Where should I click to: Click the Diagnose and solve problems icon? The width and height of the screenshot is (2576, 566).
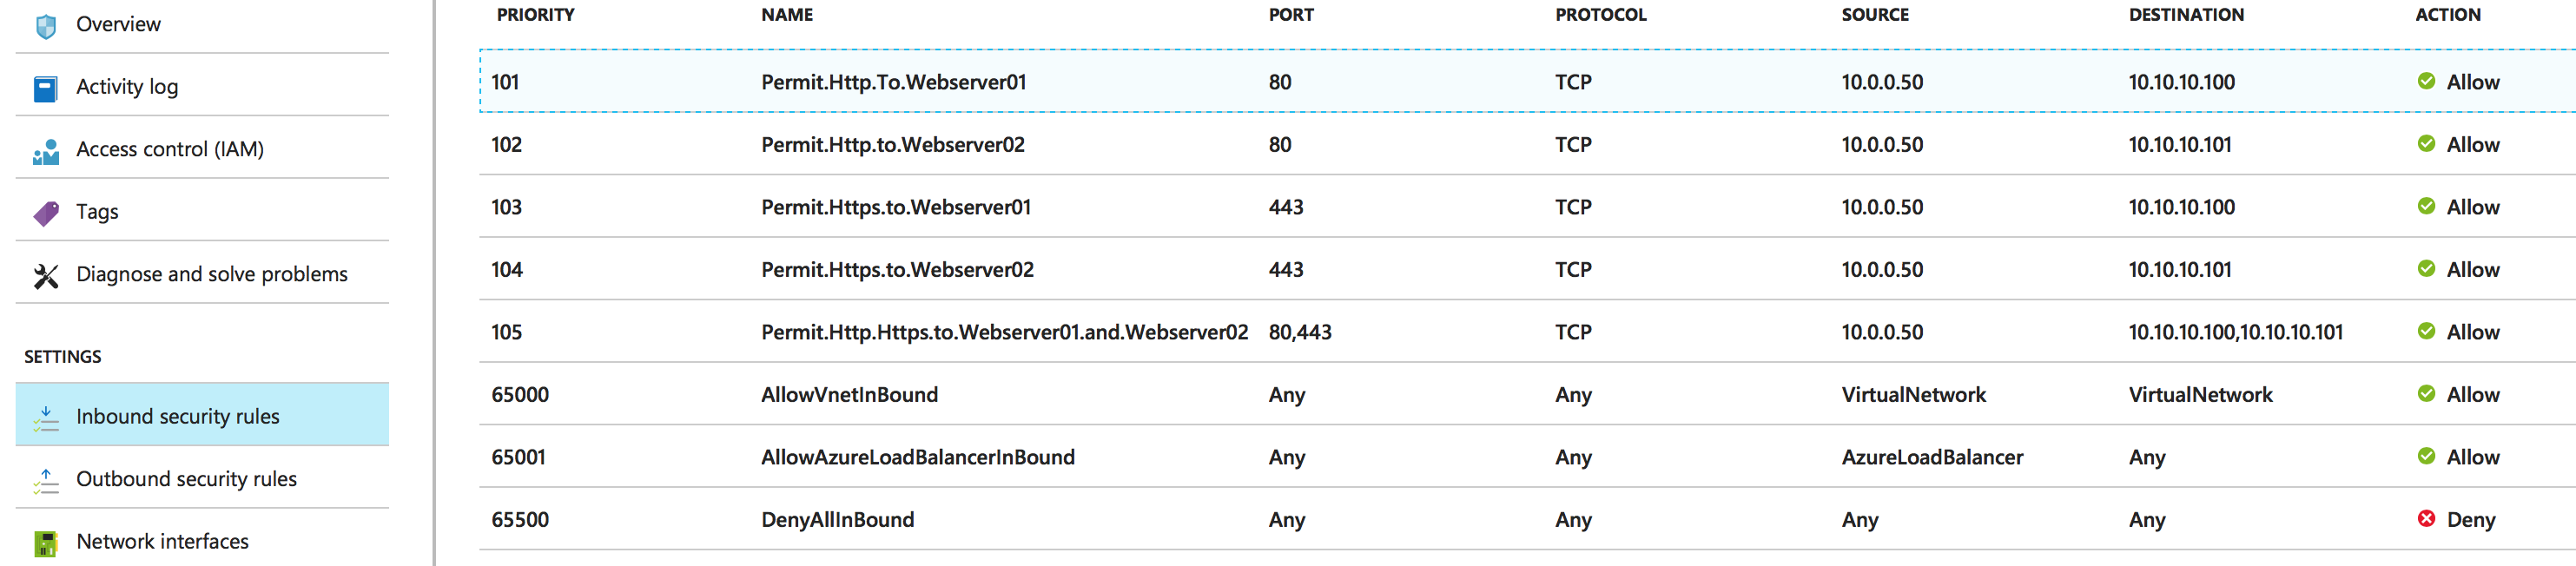point(46,275)
